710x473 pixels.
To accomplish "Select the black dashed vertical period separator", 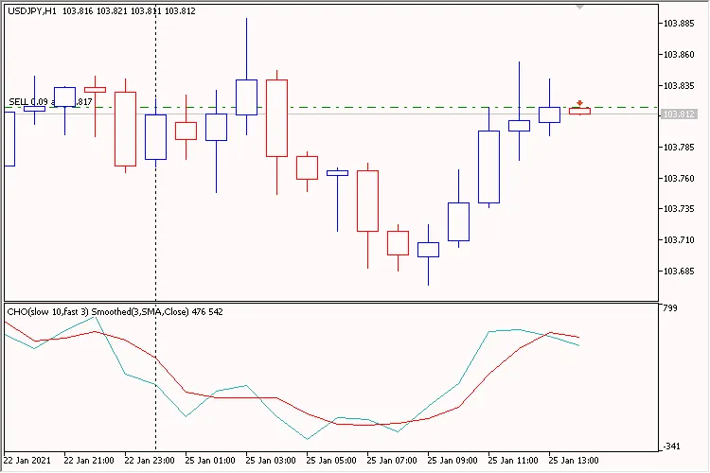I will pos(155,236).
